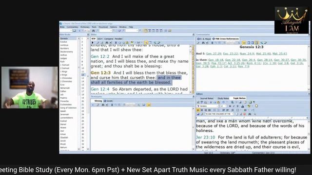Open the Mat 25:40 cross reference
Viewport: 312px width, 175px height.
263,53
